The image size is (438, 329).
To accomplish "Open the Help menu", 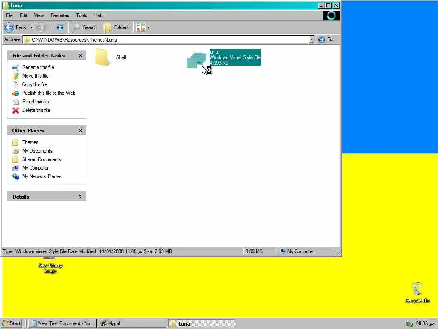I will click(98, 15).
